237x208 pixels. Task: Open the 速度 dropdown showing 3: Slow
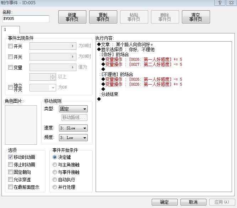73,128
